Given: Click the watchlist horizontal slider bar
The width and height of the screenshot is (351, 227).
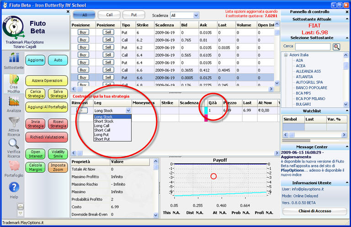Looking at the screenshot, I should click(x=296, y=141).
